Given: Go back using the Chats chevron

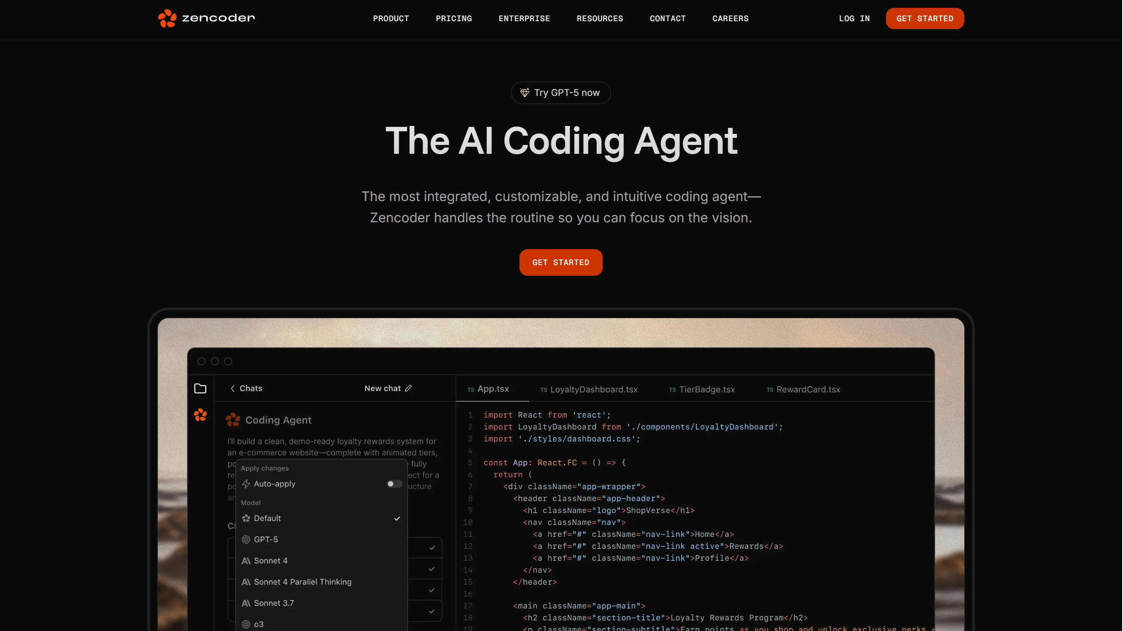Looking at the screenshot, I should [233, 388].
